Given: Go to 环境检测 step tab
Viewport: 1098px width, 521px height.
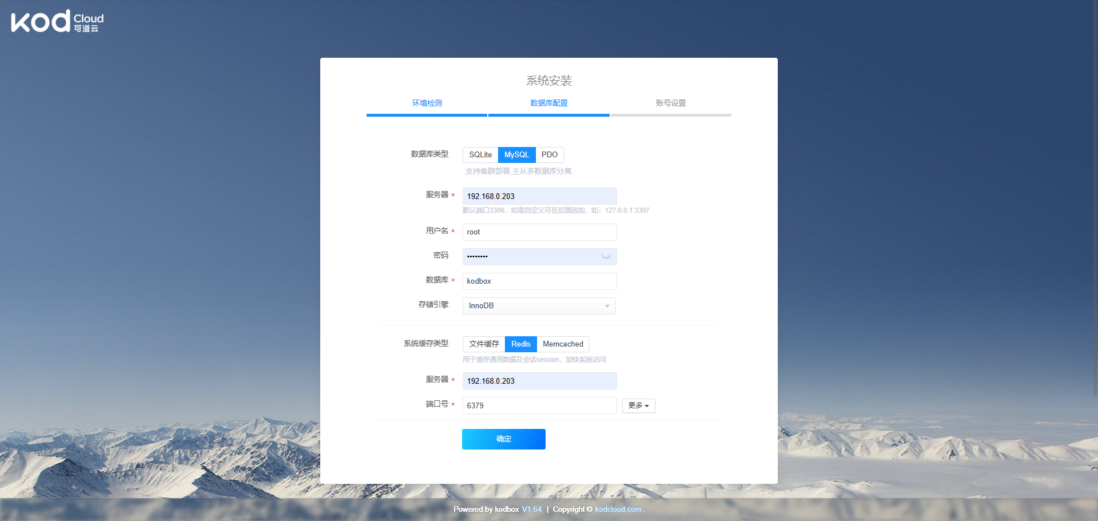Looking at the screenshot, I should pos(427,104).
